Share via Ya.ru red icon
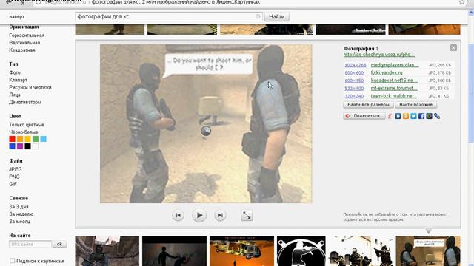The width and height of the screenshot is (474, 266). (390, 116)
